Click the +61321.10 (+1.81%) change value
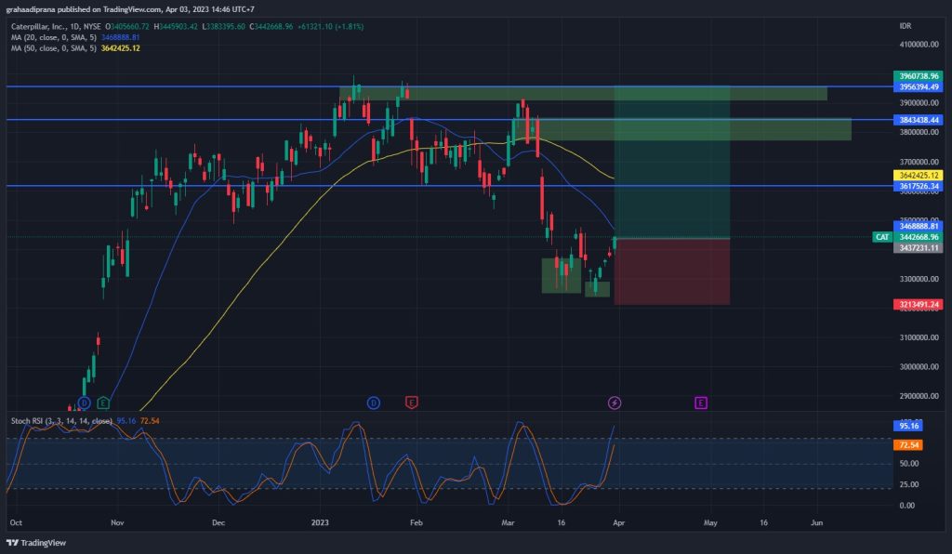Image resolution: width=952 pixels, height=554 pixels. (330, 27)
